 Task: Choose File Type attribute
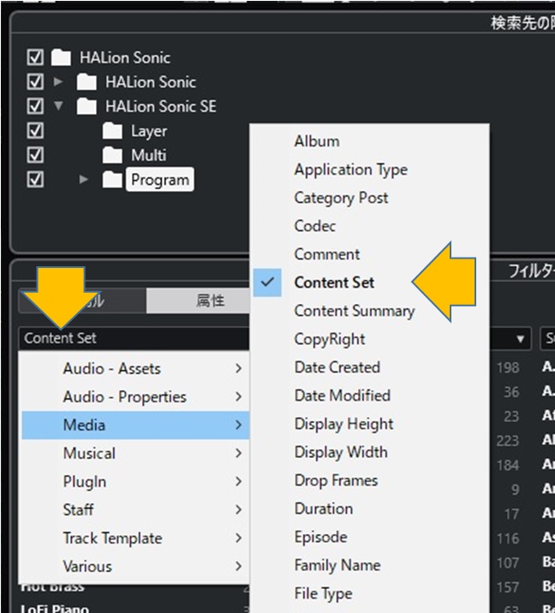point(370,593)
